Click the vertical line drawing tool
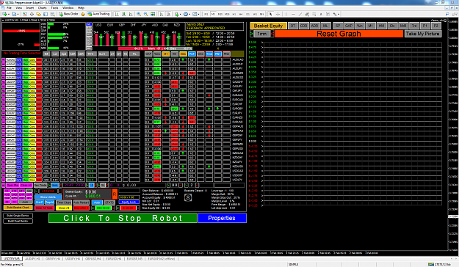This screenshot has height=267, width=459. click(x=286, y=14)
